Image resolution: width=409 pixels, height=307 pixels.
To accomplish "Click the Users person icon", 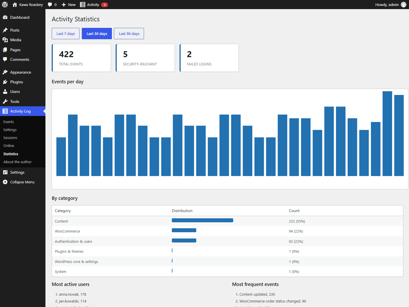I will click(x=5, y=92).
